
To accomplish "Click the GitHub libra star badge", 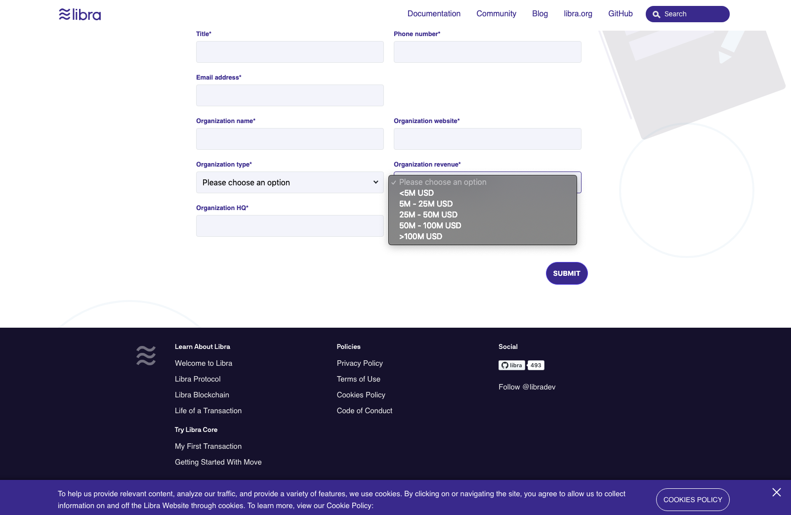I will tap(511, 365).
